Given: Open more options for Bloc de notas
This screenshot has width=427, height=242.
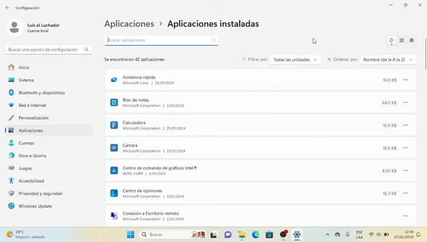Looking at the screenshot, I should coord(405,102).
